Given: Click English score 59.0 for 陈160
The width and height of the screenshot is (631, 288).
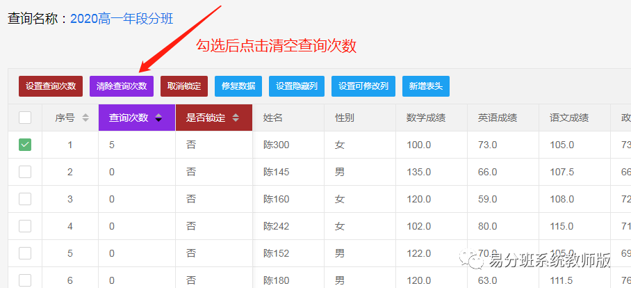Looking at the screenshot, I should tap(487, 199).
